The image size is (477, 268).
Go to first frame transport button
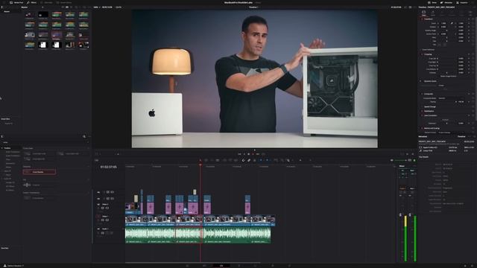(239, 154)
